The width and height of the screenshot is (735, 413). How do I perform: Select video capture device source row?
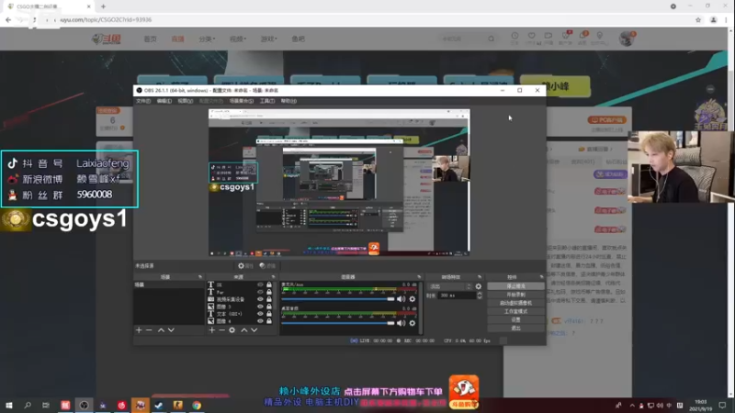(x=239, y=299)
